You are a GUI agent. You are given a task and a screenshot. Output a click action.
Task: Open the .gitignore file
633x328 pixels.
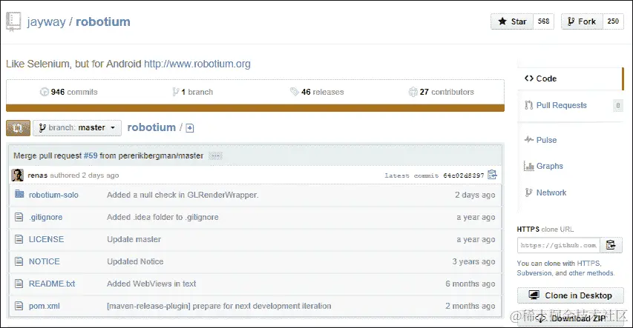click(x=45, y=217)
